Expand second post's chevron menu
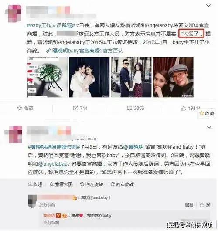The height and width of the screenshot is (231, 218). [x=209, y=127]
